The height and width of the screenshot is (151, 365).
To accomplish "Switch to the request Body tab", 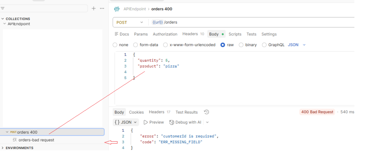I will click(x=216, y=34).
